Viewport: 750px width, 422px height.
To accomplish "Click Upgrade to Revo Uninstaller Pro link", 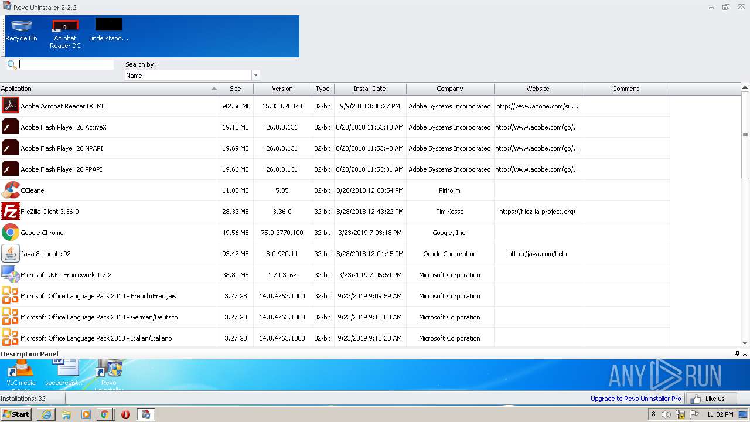I will 636,399.
